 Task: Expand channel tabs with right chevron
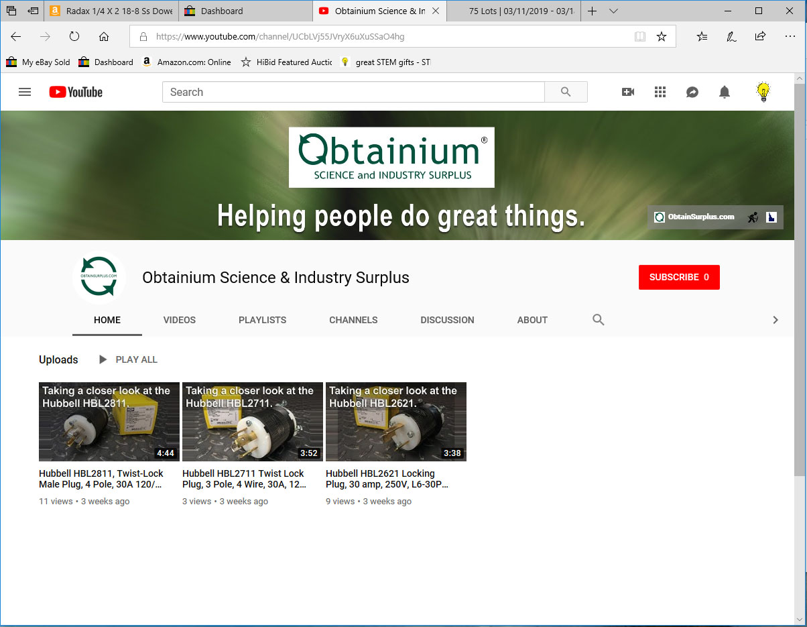[775, 320]
